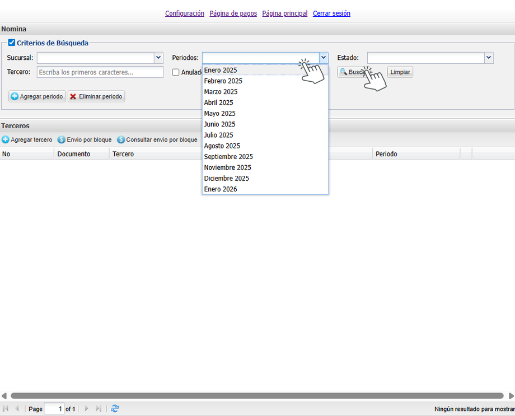515x416 pixels.
Task: Click Consultar envio dollar icon
Action: (x=121, y=139)
